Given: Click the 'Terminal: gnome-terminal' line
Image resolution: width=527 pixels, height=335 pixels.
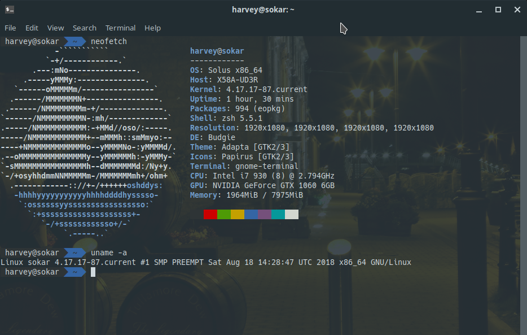Looking at the screenshot, I should 244,166.
